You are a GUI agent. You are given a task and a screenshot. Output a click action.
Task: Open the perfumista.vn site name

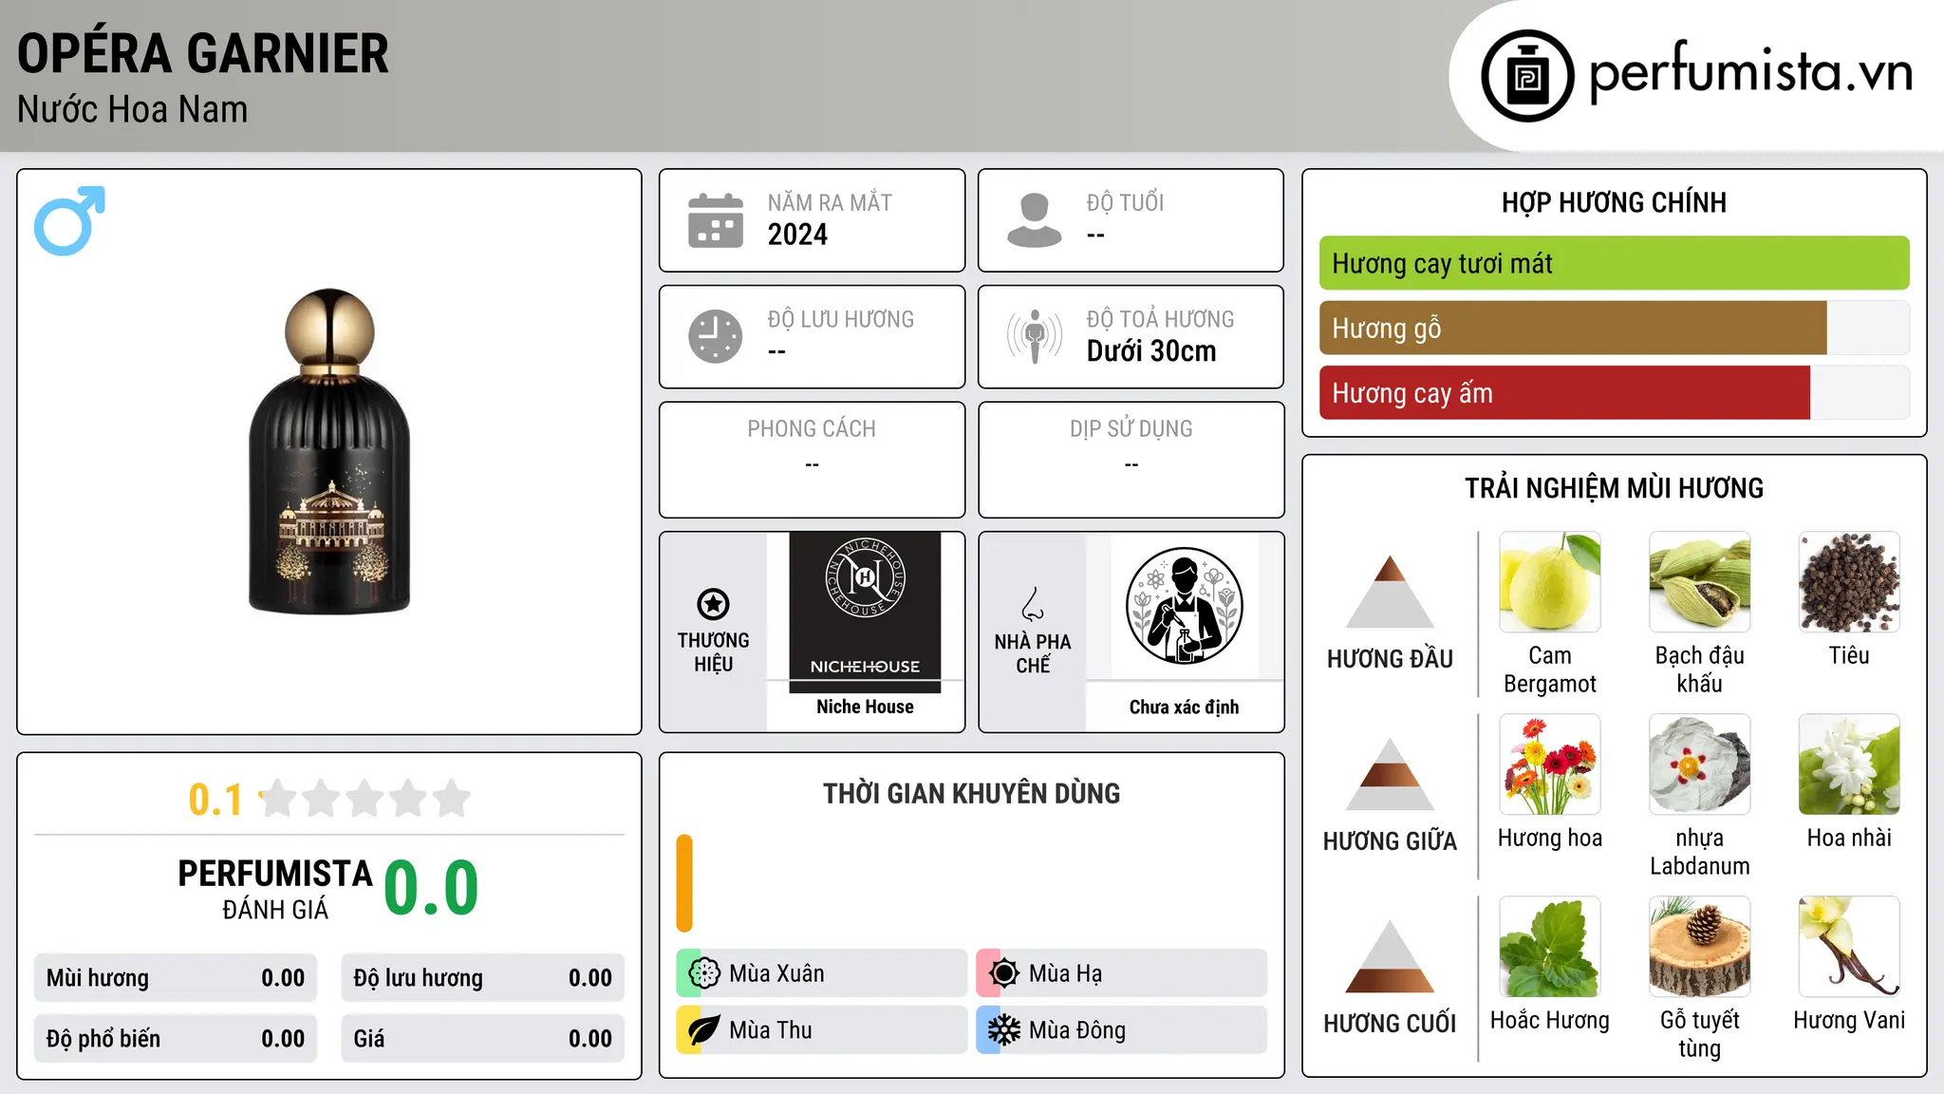(x=1750, y=72)
